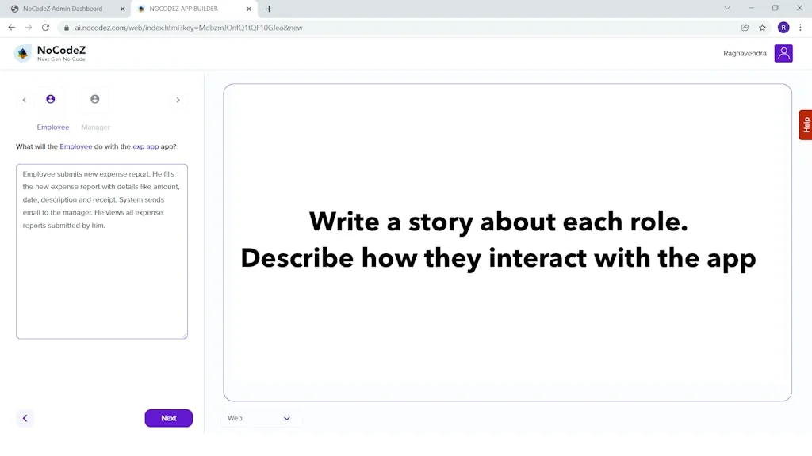Open the Raghavendra profile avatar
The height and width of the screenshot is (456, 812).
point(783,52)
